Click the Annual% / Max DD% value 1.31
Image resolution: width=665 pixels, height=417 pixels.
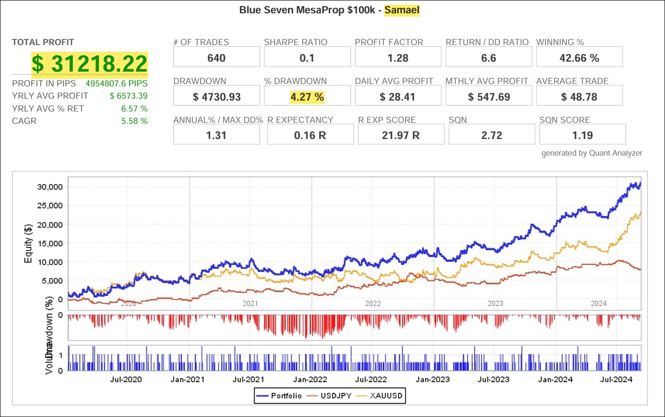216,135
